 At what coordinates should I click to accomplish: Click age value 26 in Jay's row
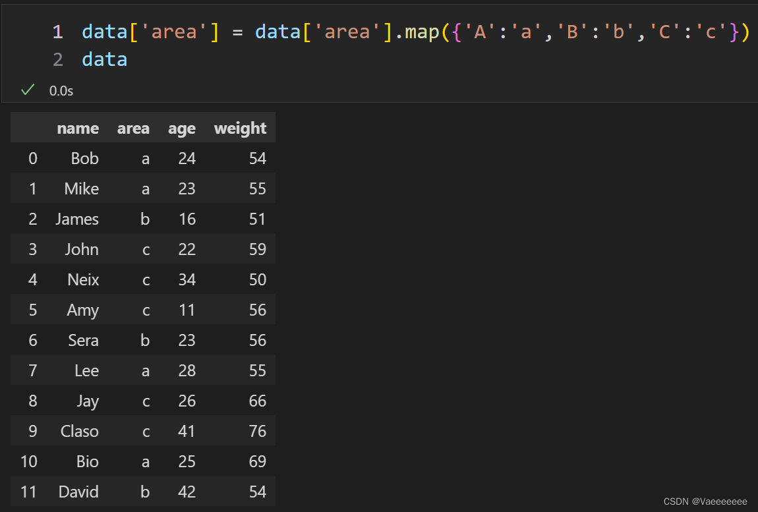point(187,401)
